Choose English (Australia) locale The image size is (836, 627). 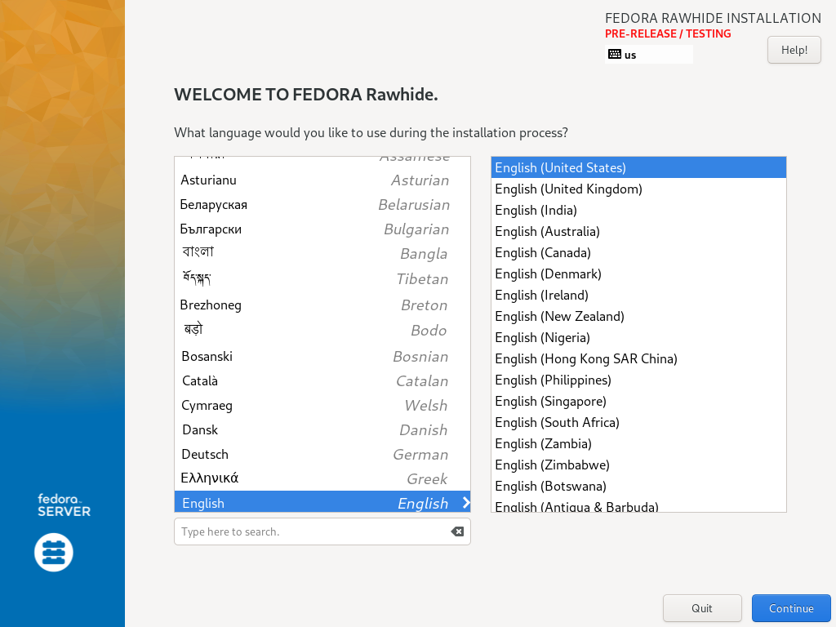tap(638, 231)
